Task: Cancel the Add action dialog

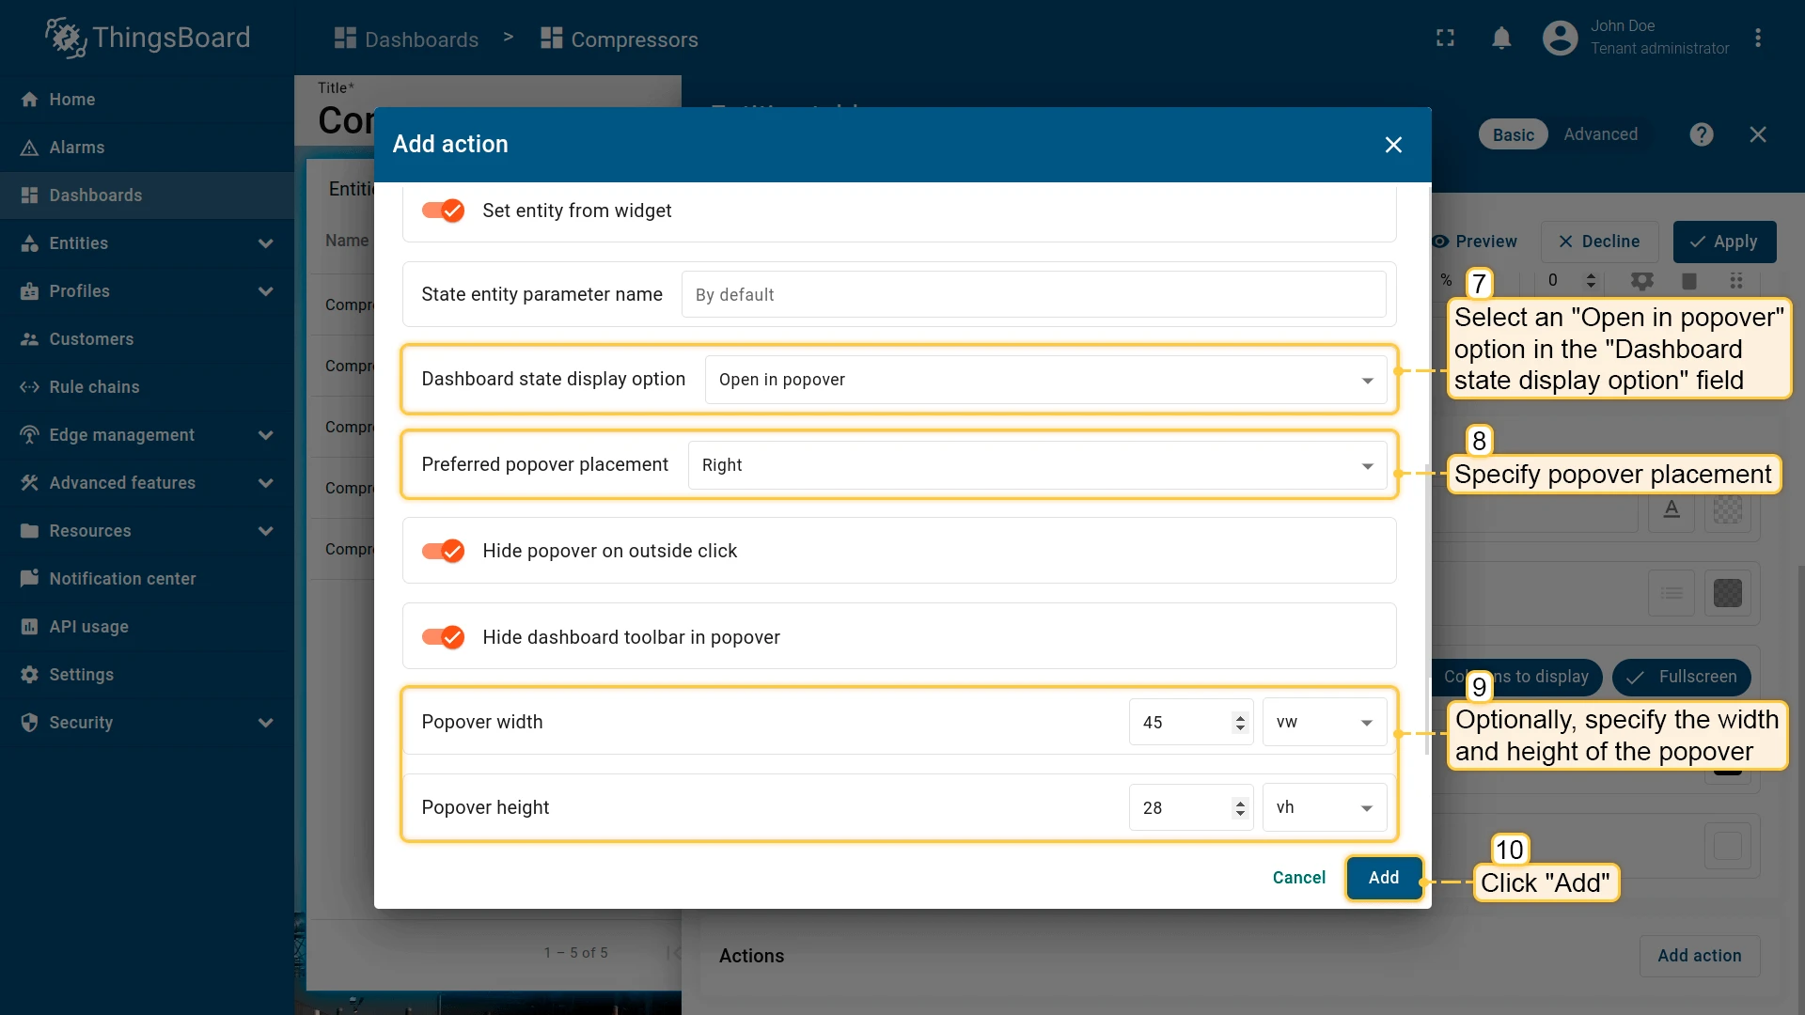Action: [x=1299, y=878]
